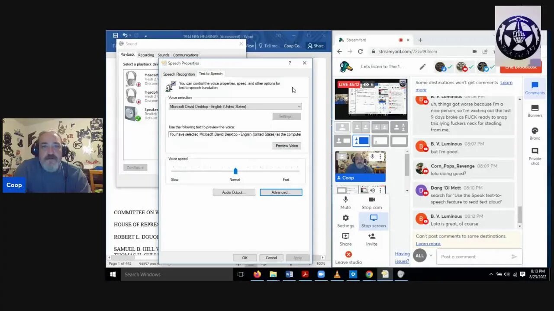This screenshot has height=311, width=554.
Task: Open the Private chat panel in StreamYard
Action: 535,156
